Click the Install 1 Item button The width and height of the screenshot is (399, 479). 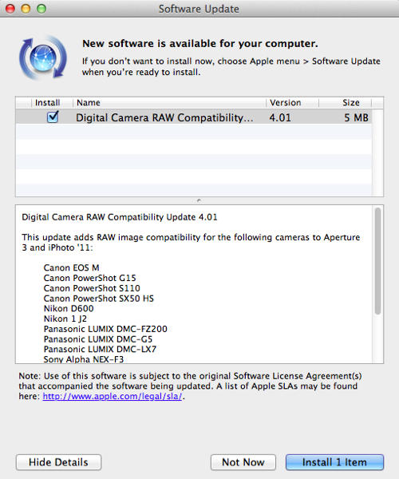tap(334, 462)
